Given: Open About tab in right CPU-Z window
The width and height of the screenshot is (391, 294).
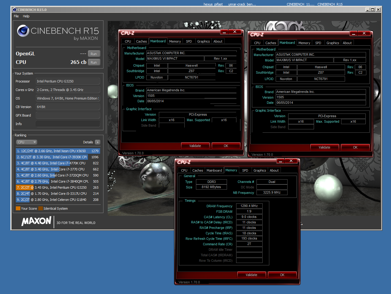Looking at the screenshot, I should (x=347, y=43).
